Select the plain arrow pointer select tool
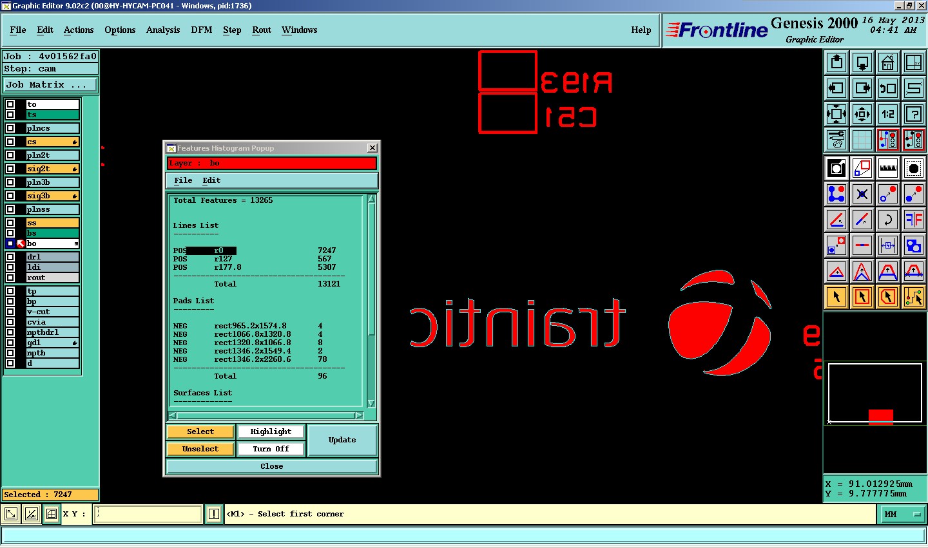The image size is (928, 548). pyautogui.click(x=836, y=297)
